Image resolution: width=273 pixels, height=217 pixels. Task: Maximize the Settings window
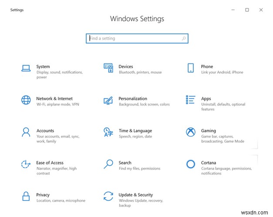pyautogui.click(x=247, y=10)
